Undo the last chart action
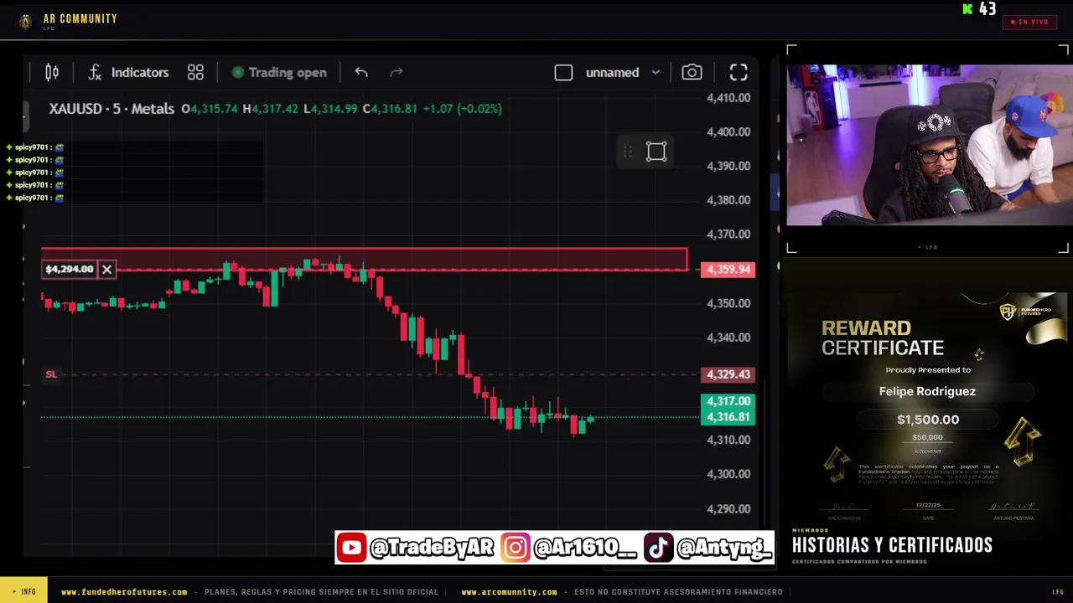The width and height of the screenshot is (1073, 603). 361,73
